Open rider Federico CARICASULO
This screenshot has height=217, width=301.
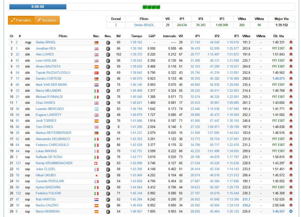(x=52, y=145)
